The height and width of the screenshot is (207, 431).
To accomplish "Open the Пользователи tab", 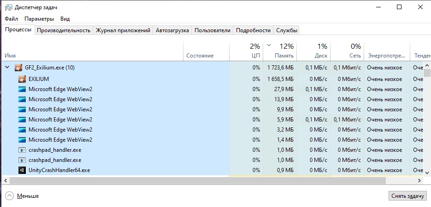I will coord(213,30).
